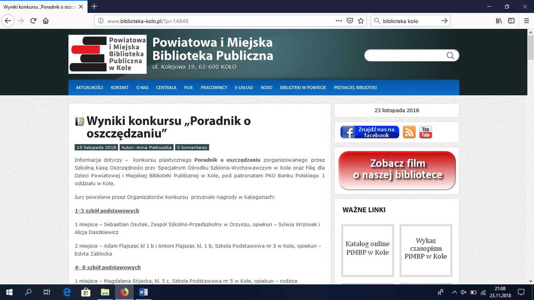Image resolution: width=534 pixels, height=300 pixels.
Task: Open the 0 komentarzy link
Action: (x=192, y=148)
